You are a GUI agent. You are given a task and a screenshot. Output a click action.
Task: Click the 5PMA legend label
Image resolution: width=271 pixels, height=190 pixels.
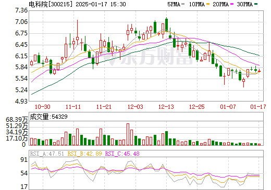pyautogui.click(x=174, y=4)
